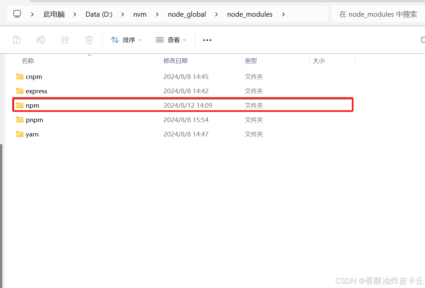Sort by the 类型 column header
The height and width of the screenshot is (288, 425).
(x=251, y=61)
